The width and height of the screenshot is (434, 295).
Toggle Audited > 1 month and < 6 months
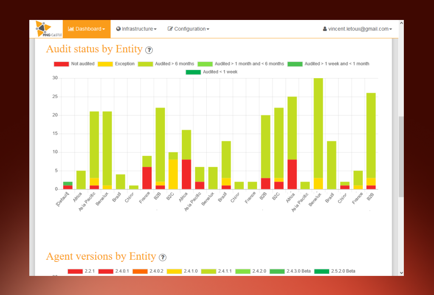(241, 64)
